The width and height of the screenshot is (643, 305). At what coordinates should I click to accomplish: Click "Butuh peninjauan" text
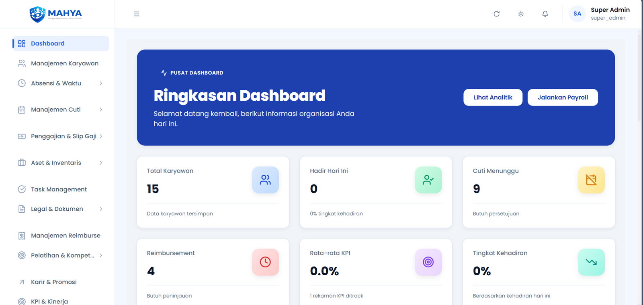pos(169,296)
